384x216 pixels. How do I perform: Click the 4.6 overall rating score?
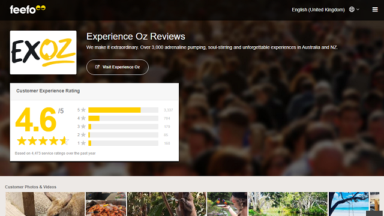pyautogui.click(x=36, y=120)
